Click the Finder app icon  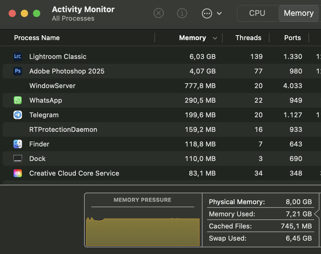coord(17,144)
